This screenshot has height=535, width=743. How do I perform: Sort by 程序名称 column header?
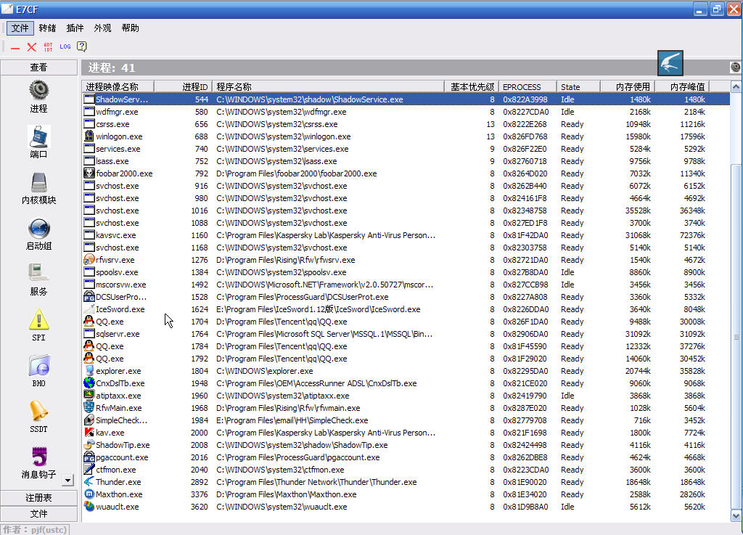tap(329, 86)
